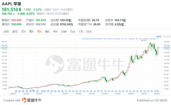Open the 多日 multi-day chart tab
This screenshot has width=171, height=105.
point(15,32)
